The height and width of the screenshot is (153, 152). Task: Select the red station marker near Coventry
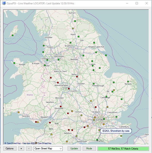69,89
